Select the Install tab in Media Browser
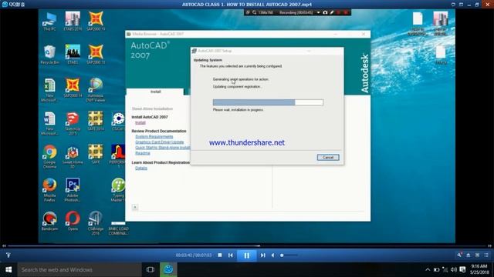This screenshot has height=277, width=494. pos(155,92)
